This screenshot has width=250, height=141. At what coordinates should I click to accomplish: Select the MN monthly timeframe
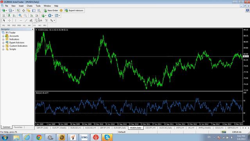point(45,25)
